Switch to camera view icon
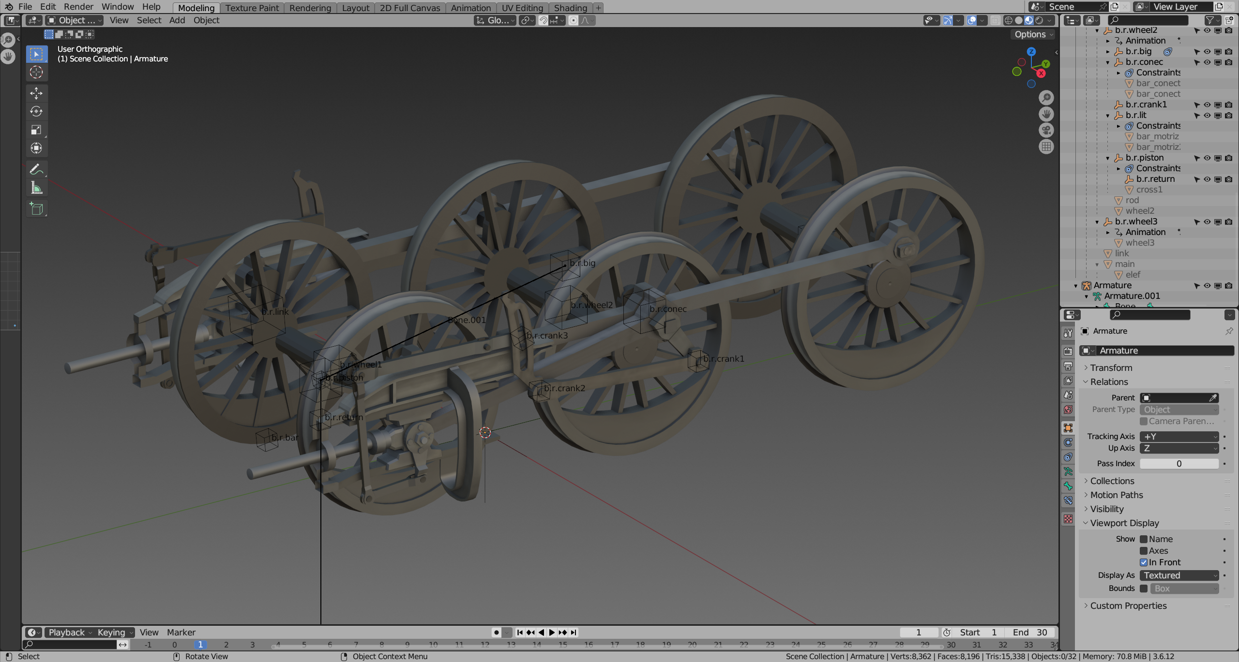1239x662 pixels. tap(1046, 130)
